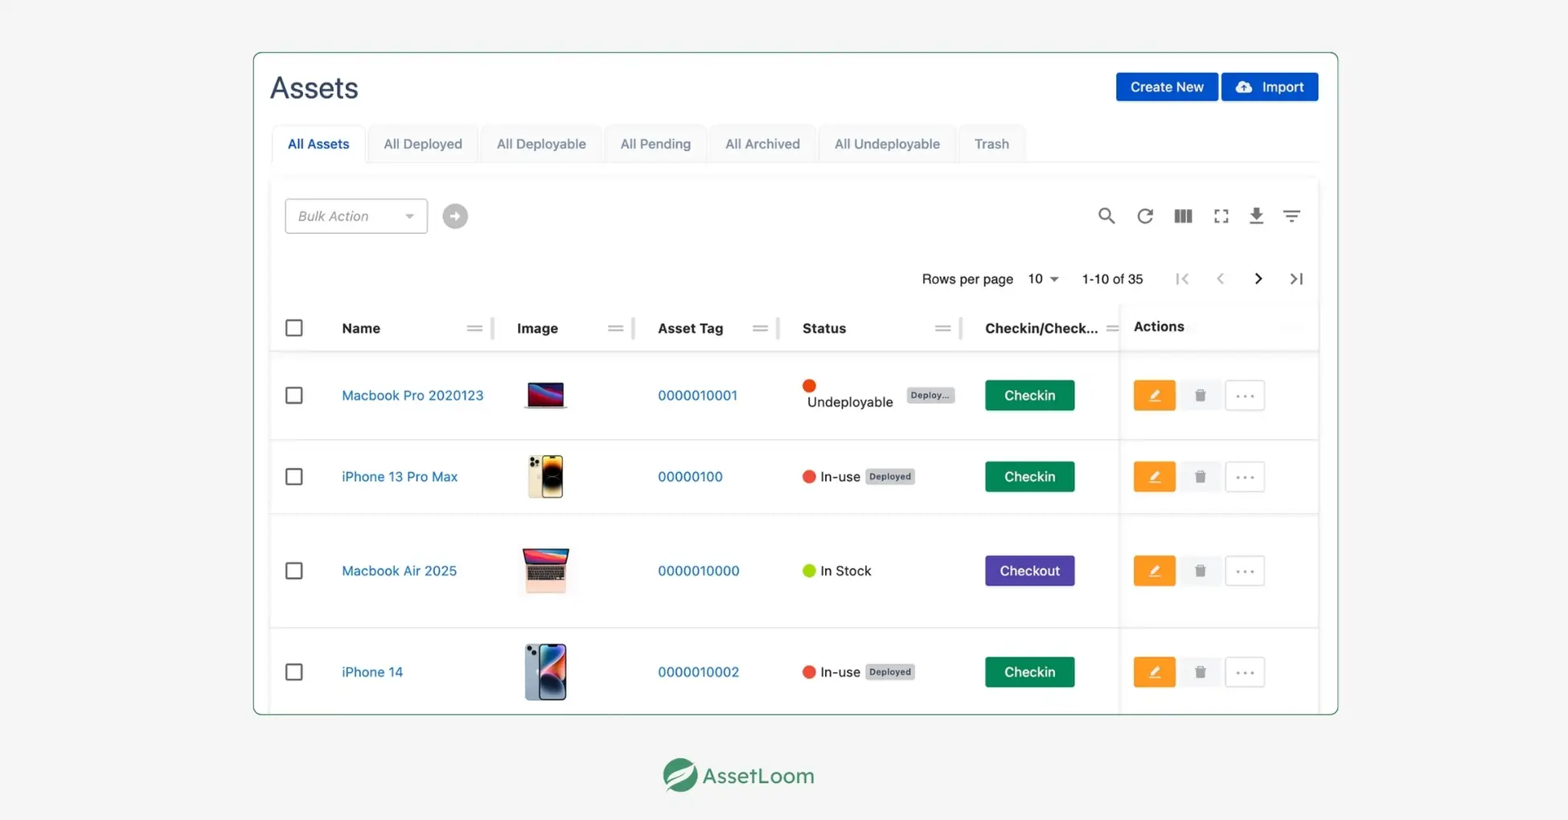Select the Macbook Air 2025 checkbox

point(294,571)
